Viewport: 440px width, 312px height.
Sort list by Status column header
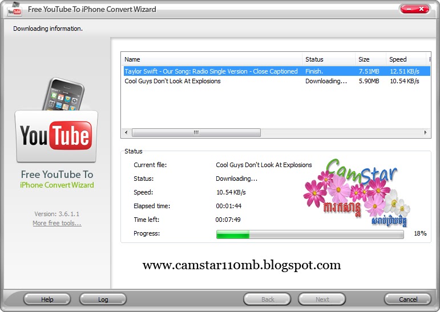point(329,59)
